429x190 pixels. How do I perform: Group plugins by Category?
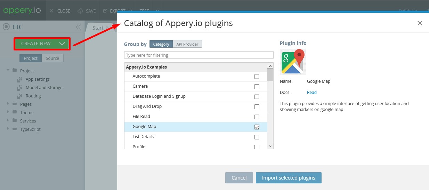point(161,44)
